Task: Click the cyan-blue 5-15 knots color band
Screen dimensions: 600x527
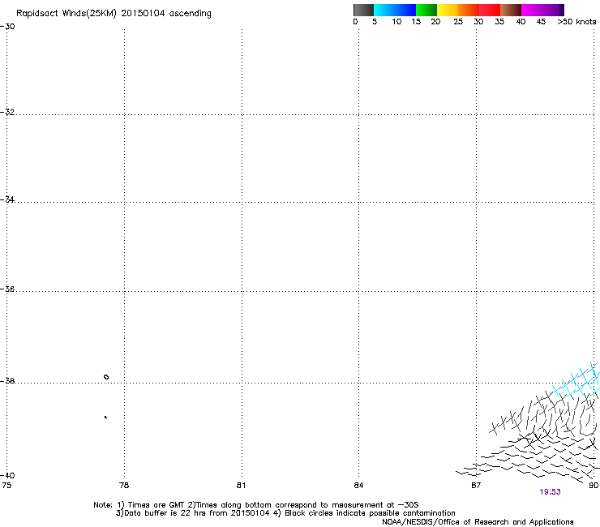Action: 395,10
